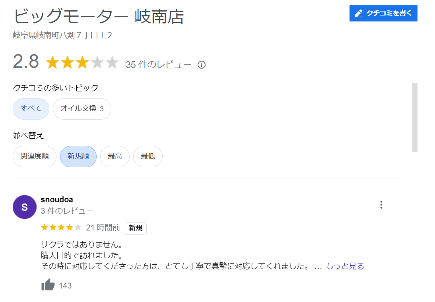Click the 35 件のレビュー count text
Image resolution: width=435 pixels, height=302 pixels.
[x=159, y=65]
